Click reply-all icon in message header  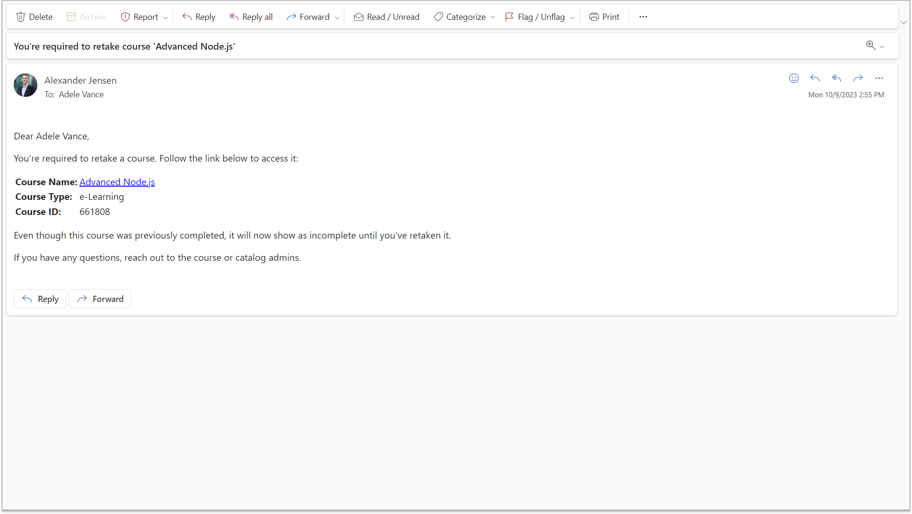click(836, 78)
